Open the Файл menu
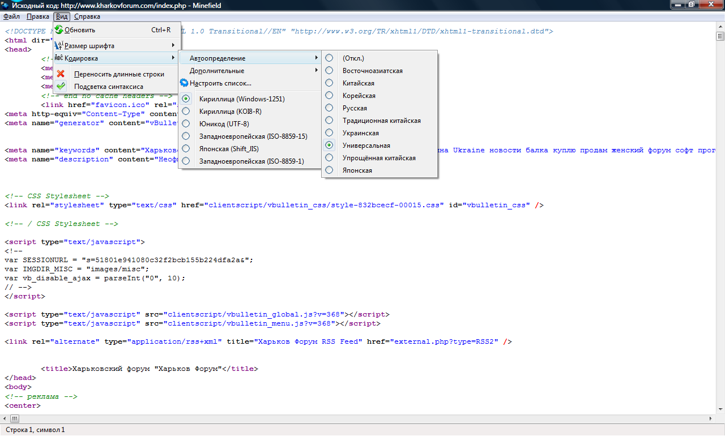Screen dimensions: 725x436 click(x=11, y=16)
